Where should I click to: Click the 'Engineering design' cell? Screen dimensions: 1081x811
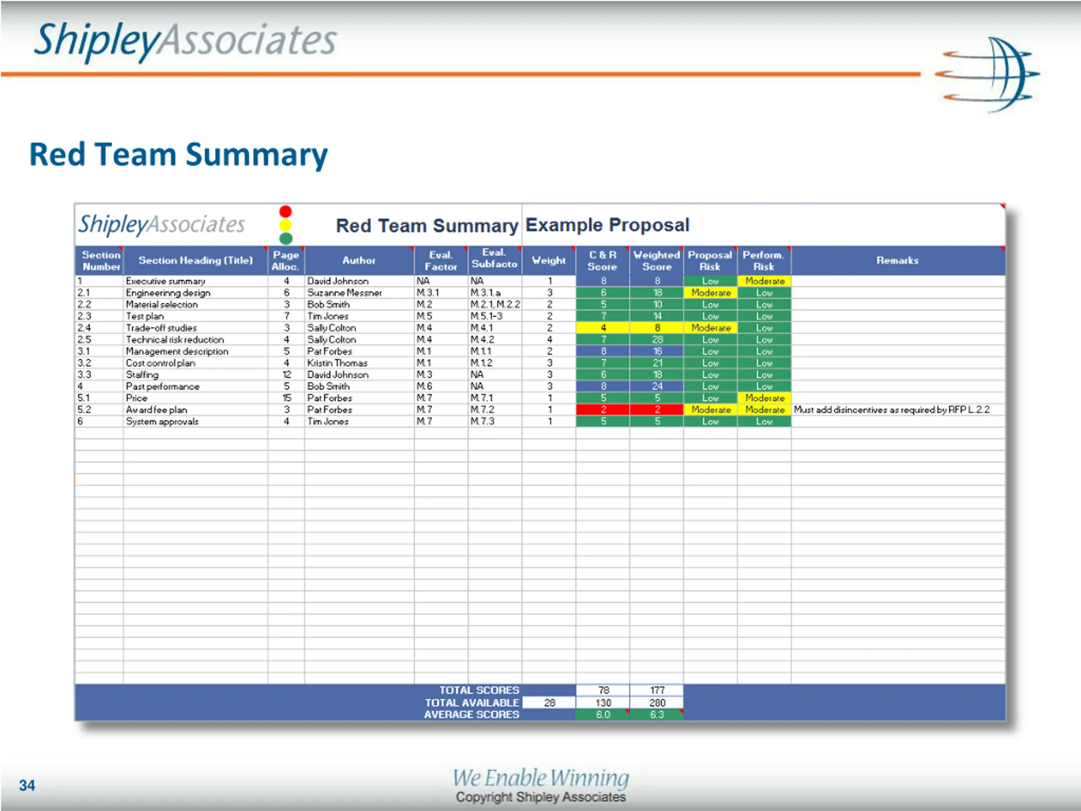tap(196, 293)
